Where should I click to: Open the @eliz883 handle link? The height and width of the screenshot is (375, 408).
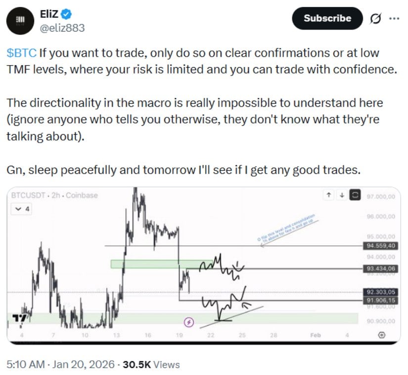62,28
